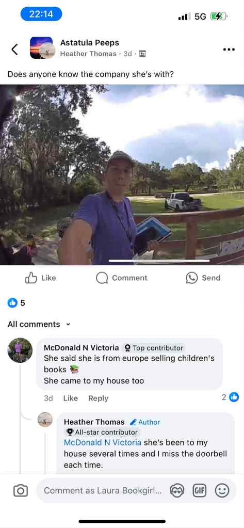
Task: Click the video progress bar
Action: point(159,261)
